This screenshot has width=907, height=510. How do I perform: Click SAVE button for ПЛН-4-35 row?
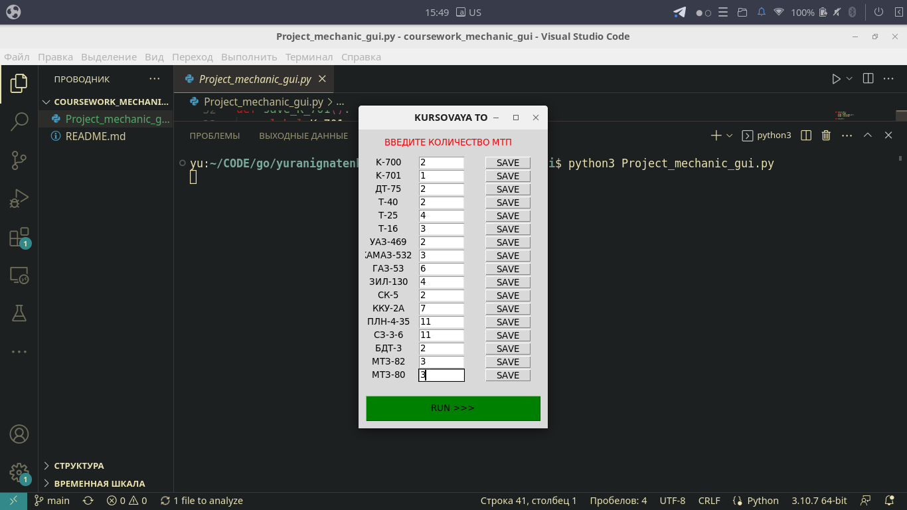[x=508, y=322]
